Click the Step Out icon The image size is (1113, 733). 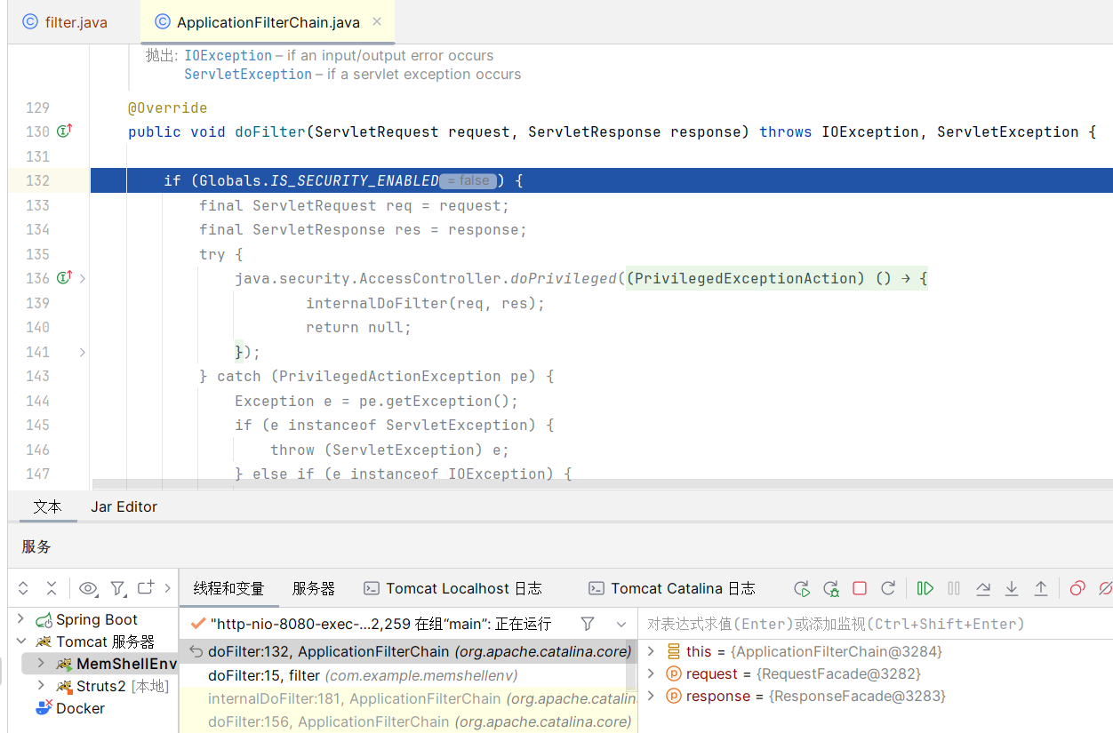1041,588
